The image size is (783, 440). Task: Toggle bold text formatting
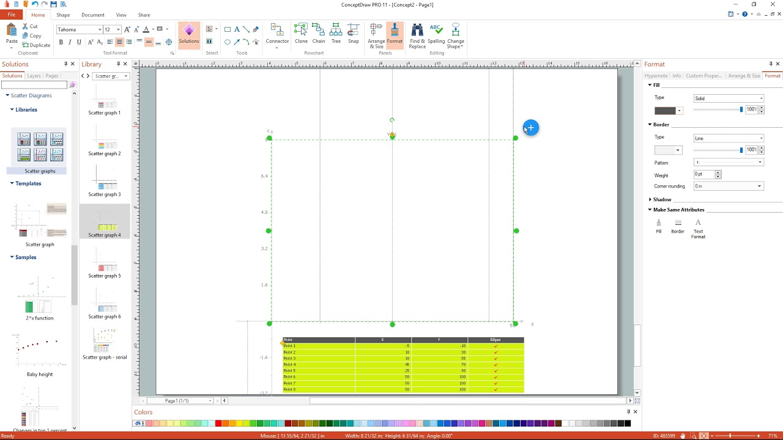(x=61, y=42)
